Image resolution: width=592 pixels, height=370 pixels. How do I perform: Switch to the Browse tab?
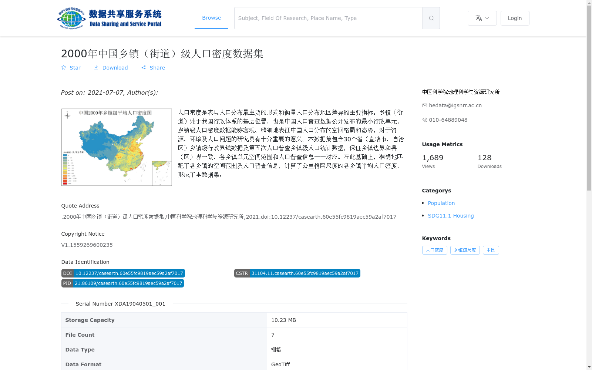click(211, 17)
